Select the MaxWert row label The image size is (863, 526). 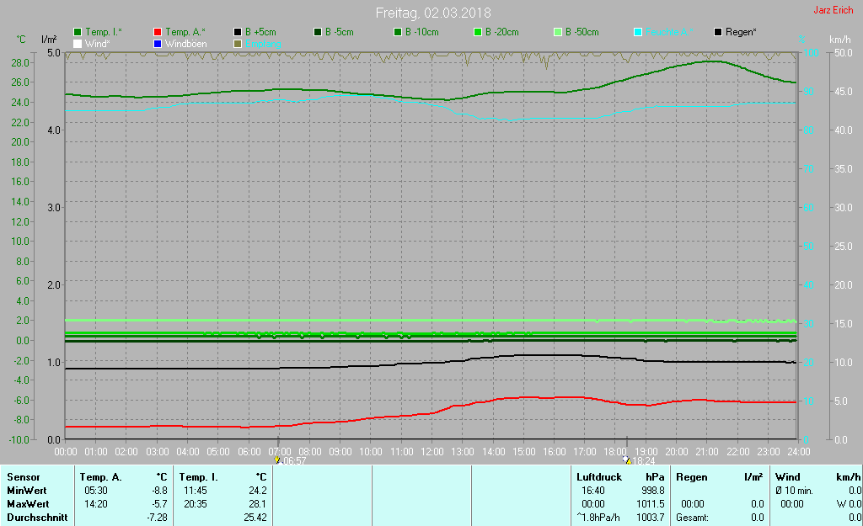click(x=28, y=503)
